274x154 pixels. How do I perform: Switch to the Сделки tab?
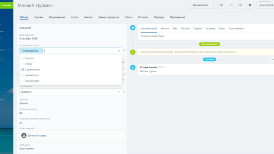tap(39, 17)
